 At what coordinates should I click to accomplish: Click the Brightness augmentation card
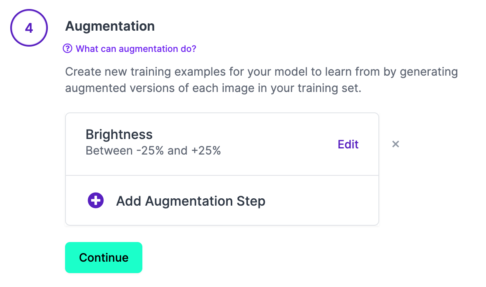click(184, 143)
